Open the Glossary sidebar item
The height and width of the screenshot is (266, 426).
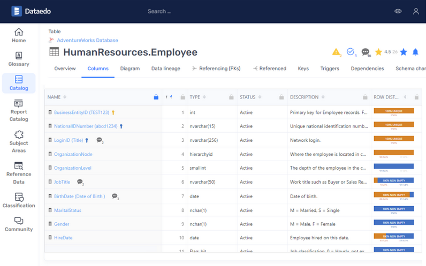pyautogui.click(x=19, y=59)
